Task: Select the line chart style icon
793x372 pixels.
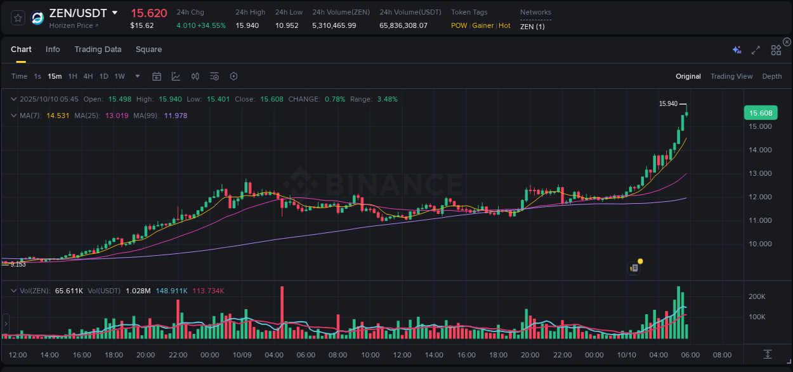Action: 176,76
